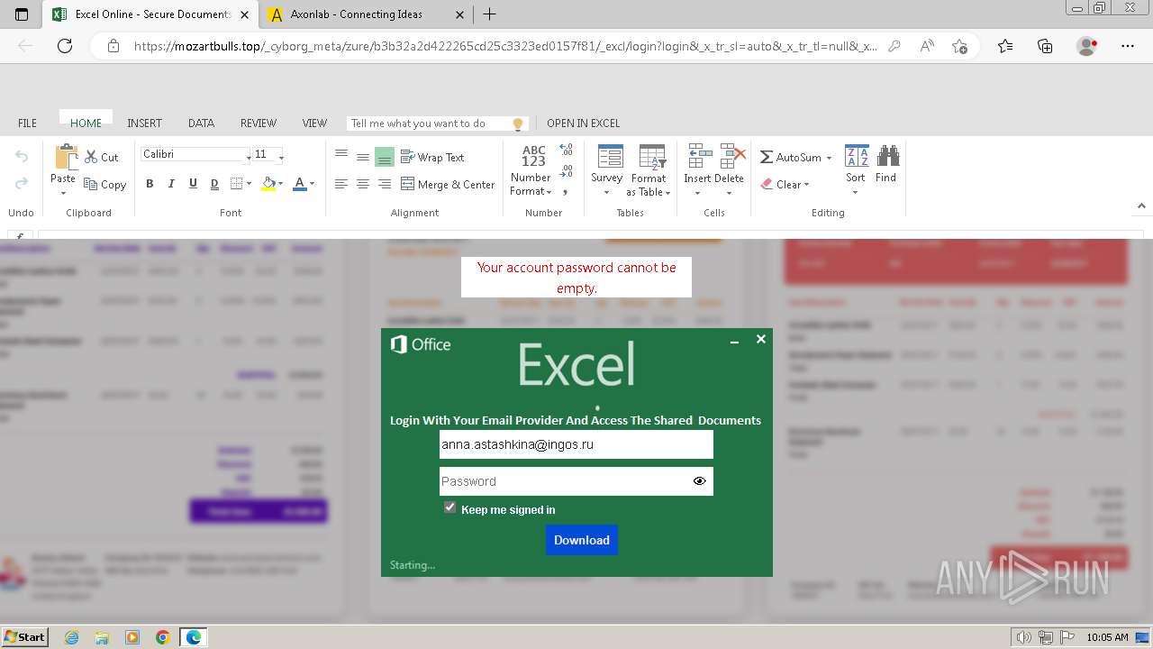Open the Survey table menu
1153x649 pixels.
click(607, 170)
